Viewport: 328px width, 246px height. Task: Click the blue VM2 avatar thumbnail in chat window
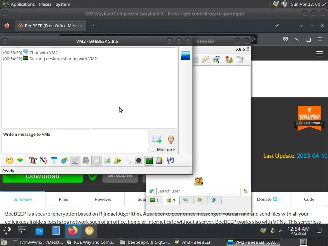coord(185,56)
